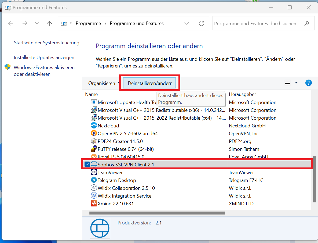The width and height of the screenshot is (318, 243).
Task: Click the PDF24 Creator icon
Action: coord(94,141)
